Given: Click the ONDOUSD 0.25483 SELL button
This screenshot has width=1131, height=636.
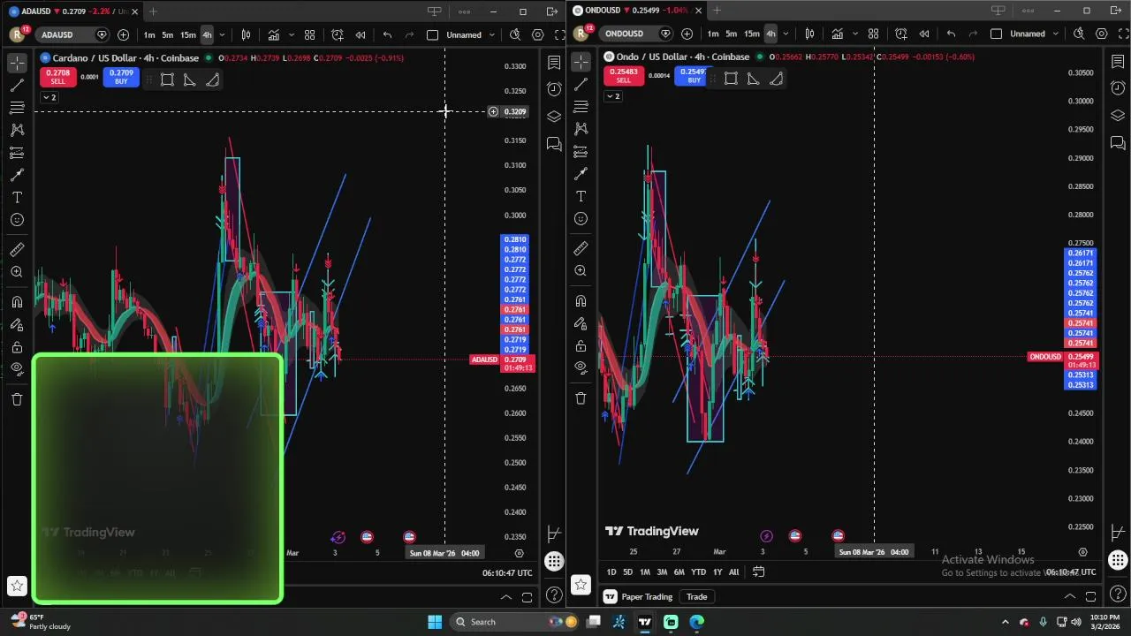Looking at the screenshot, I should [x=624, y=76].
